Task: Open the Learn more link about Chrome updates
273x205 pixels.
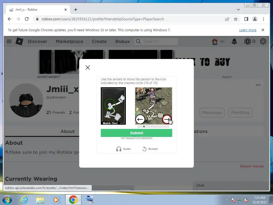Action: 248,30
